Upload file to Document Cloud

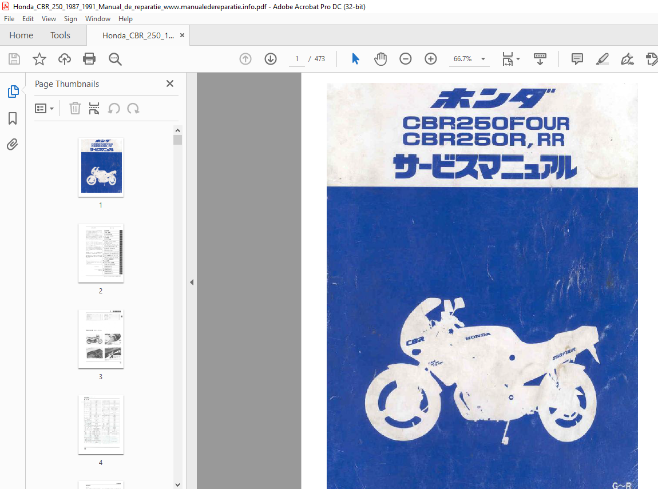click(64, 59)
